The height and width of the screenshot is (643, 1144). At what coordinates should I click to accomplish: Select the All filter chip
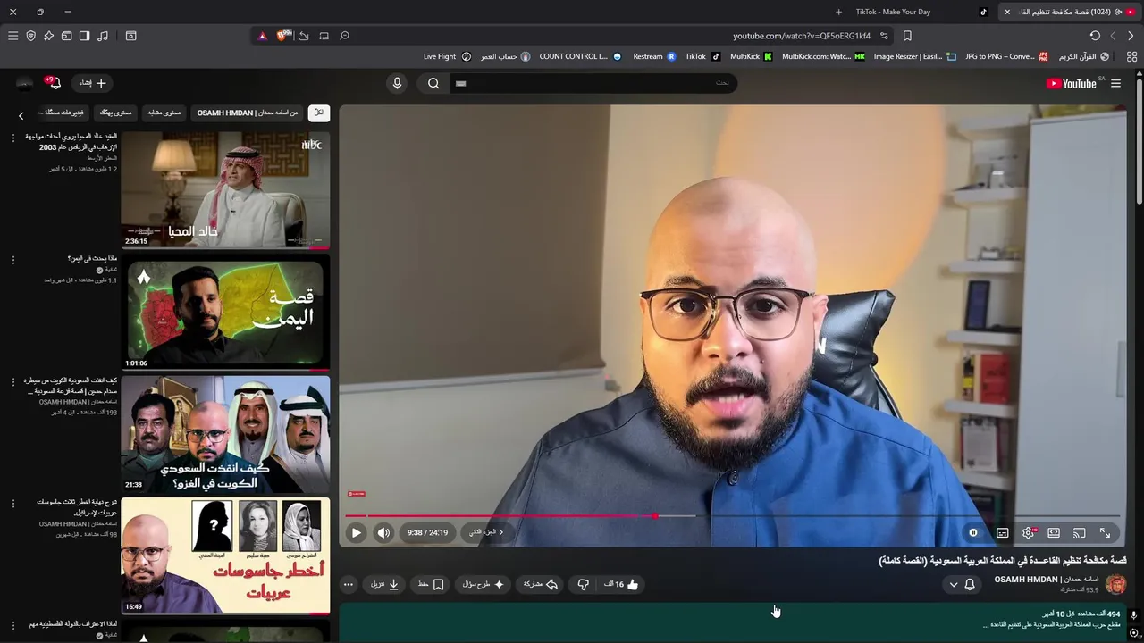pos(318,113)
